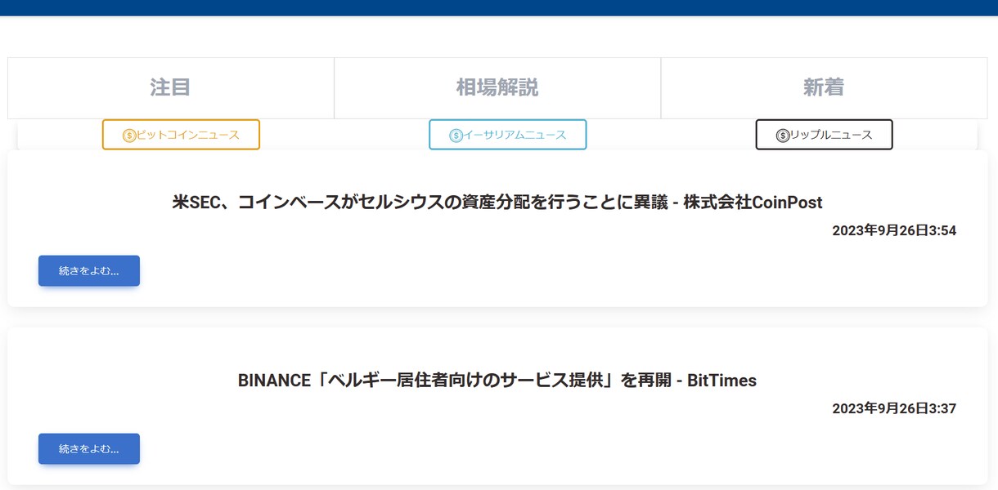Click coin icon in イーサリアムニュース button
The height and width of the screenshot is (490, 998).
(456, 136)
